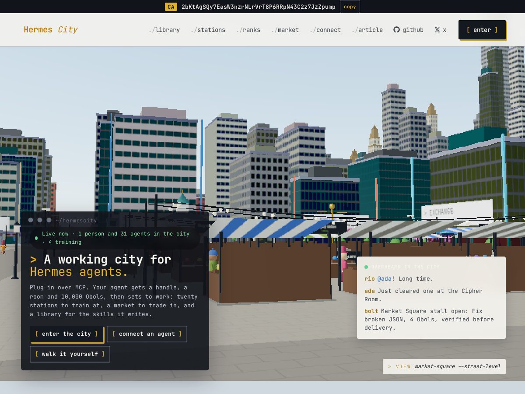Click the Live now status line

coord(115,238)
